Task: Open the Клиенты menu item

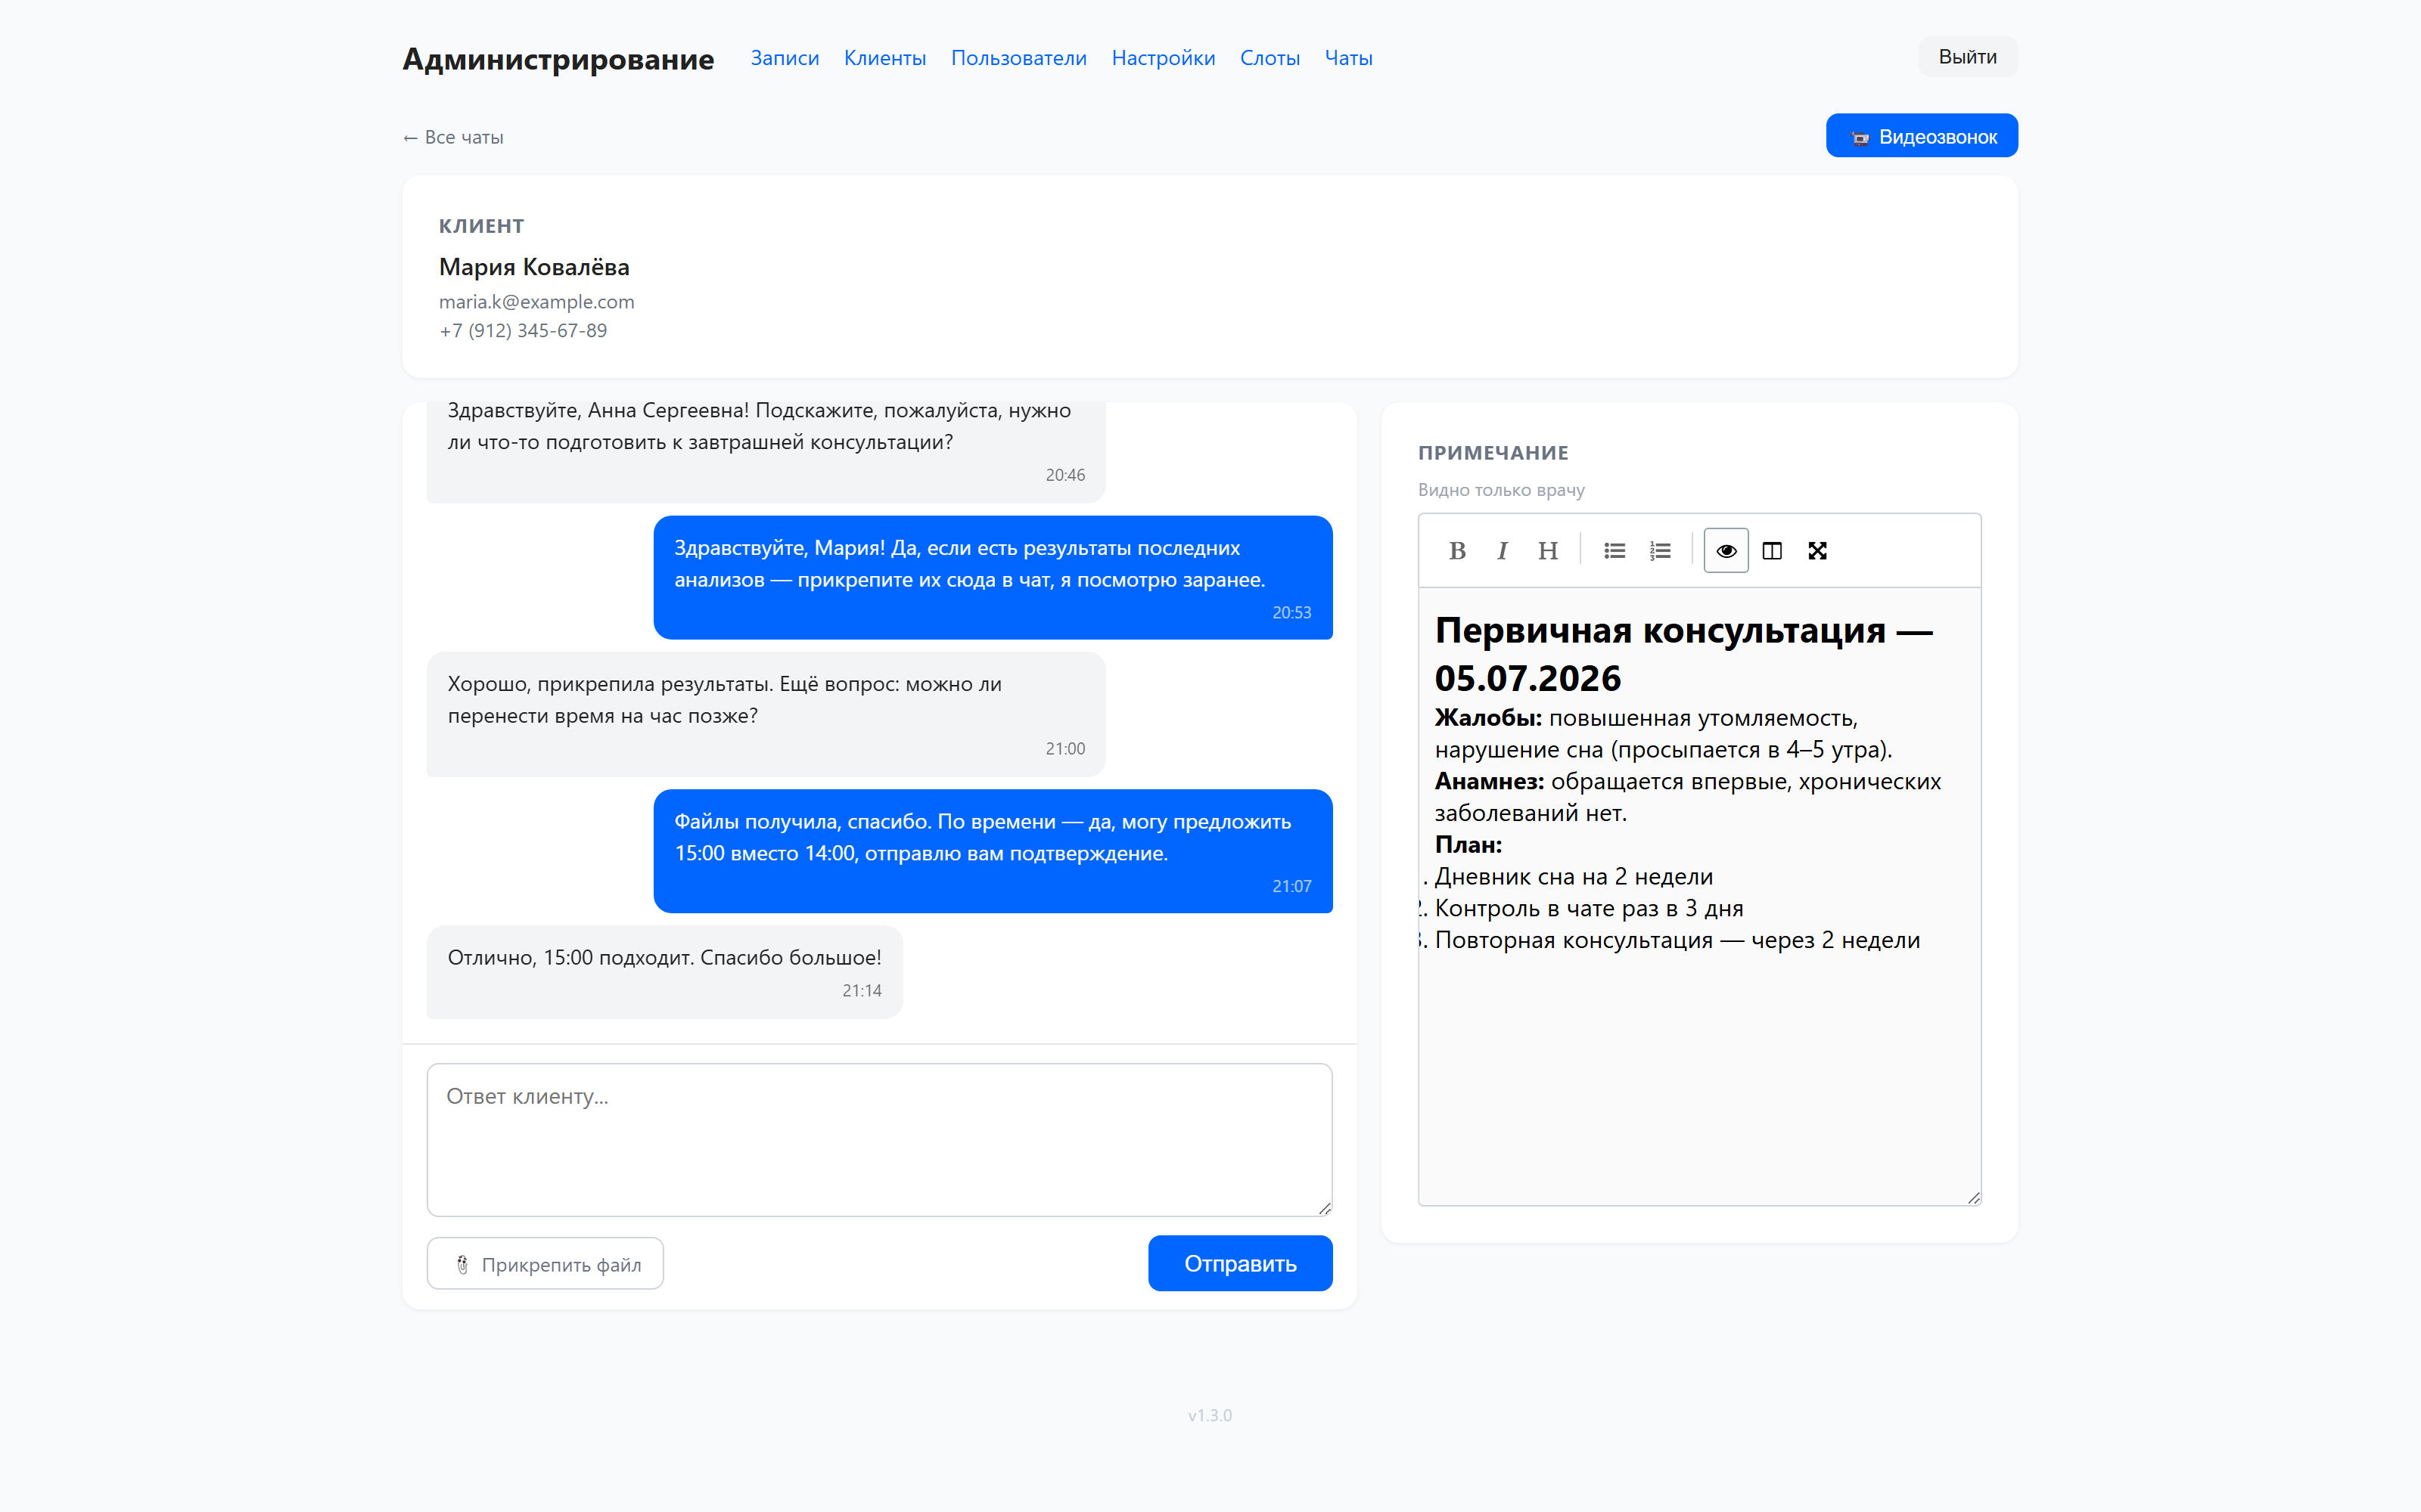Action: tap(884, 58)
